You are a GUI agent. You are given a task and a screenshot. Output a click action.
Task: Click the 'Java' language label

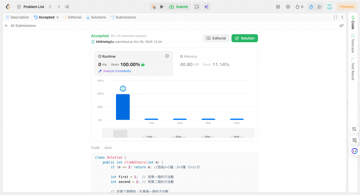(108, 148)
